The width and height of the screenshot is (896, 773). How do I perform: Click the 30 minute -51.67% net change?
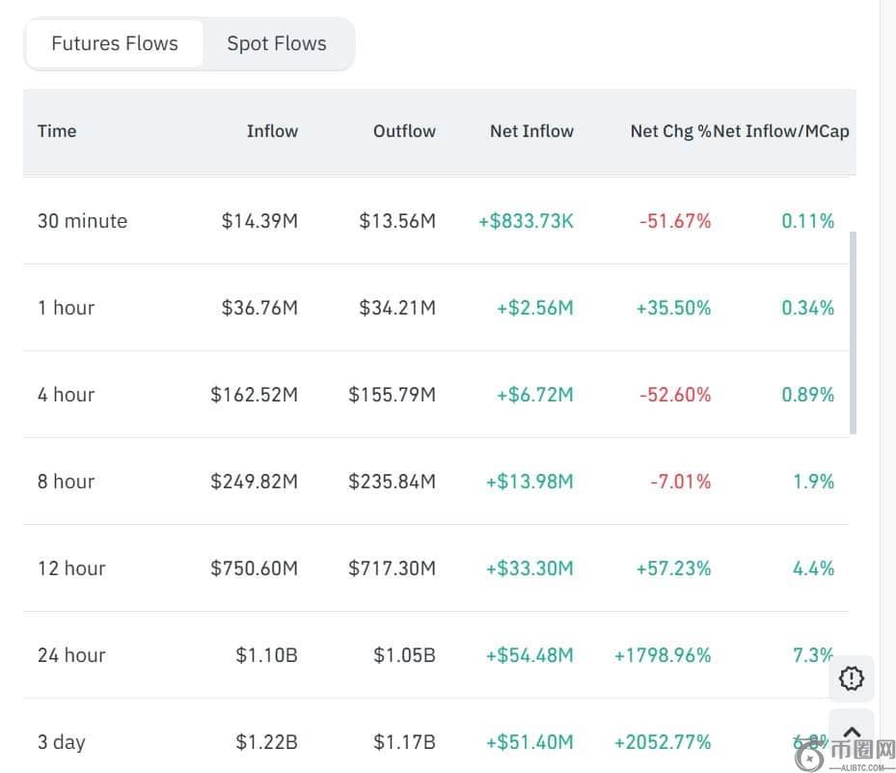coord(675,221)
